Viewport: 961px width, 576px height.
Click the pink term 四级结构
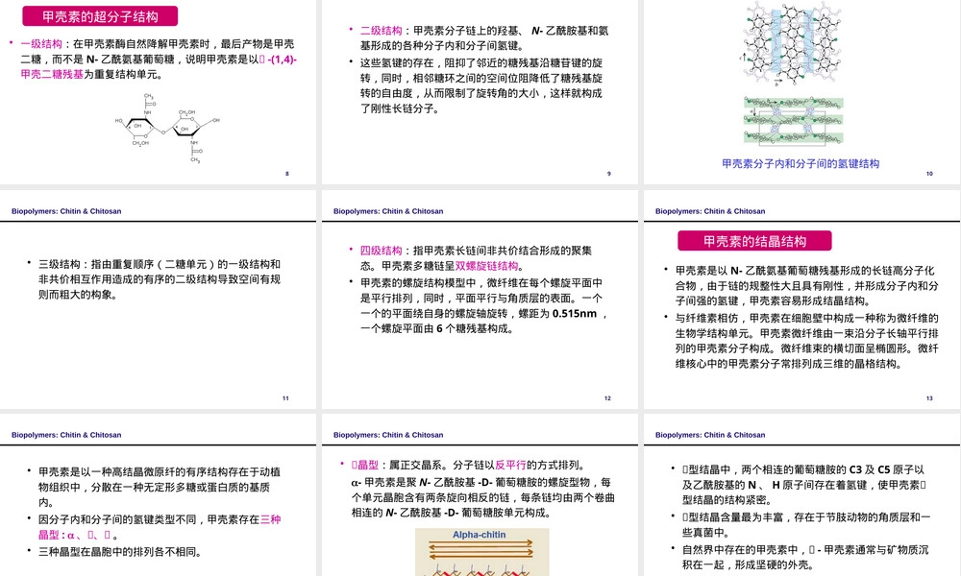pos(382,251)
